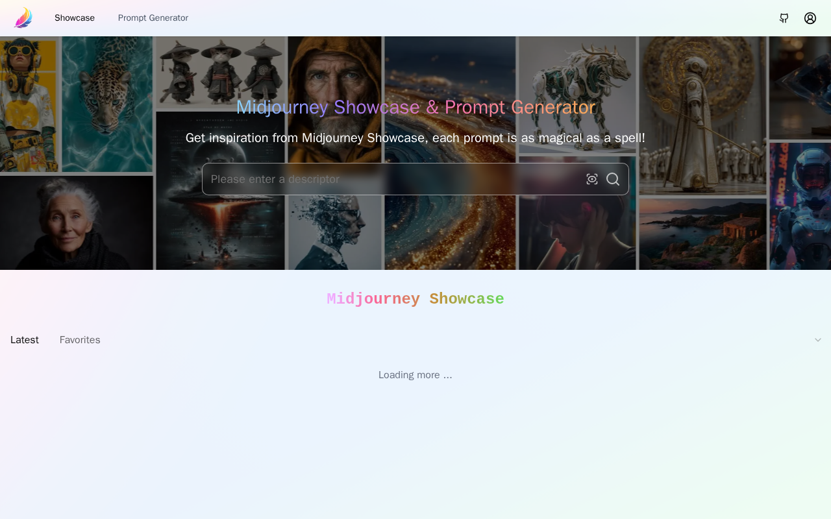The height and width of the screenshot is (519, 831).
Task: Switch to the Latest tab
Action: click(25, 340)
